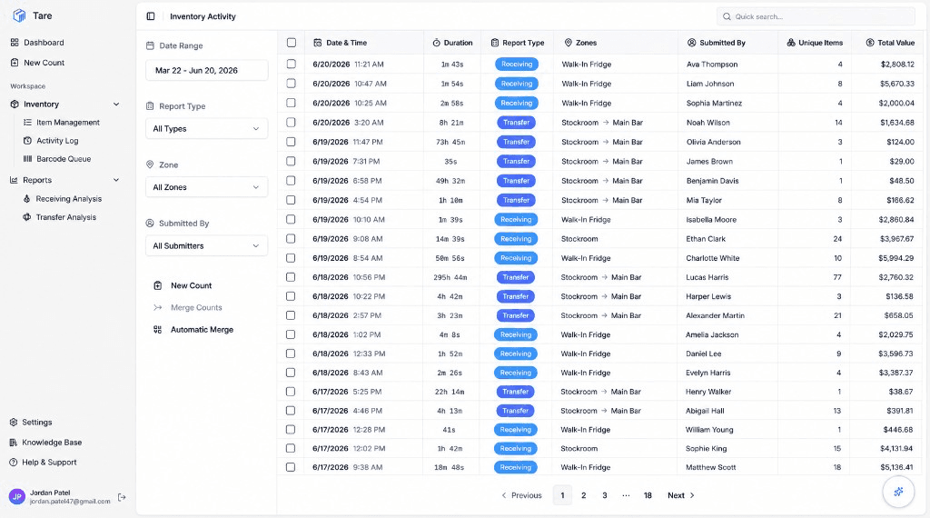The image size is (930, 518).
Task: Tick the Henry Walker row checkbox
Action: [291, 392]
